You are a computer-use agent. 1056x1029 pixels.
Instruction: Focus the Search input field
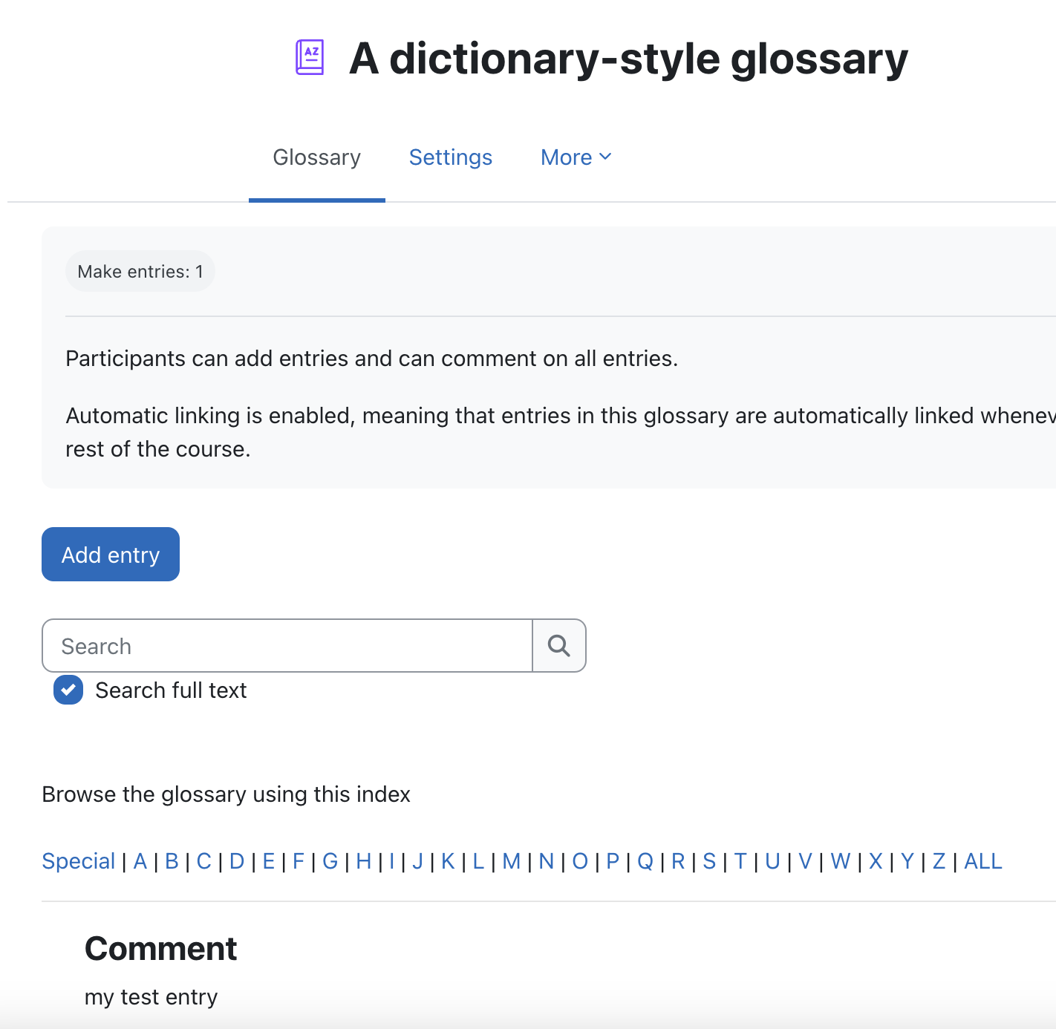click(x=287, y=646)
